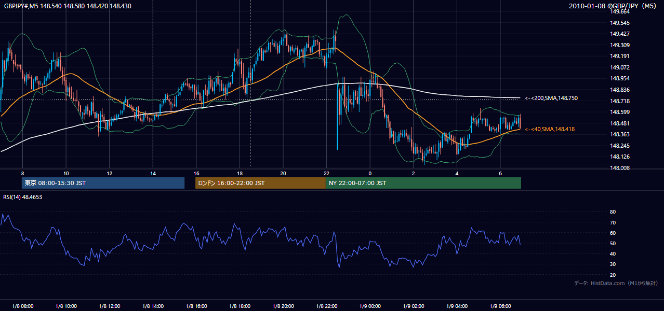Click hour tick 6 under price chart
Image resolution: width=664 pixels, height=311 pixels.
point(500,173)
